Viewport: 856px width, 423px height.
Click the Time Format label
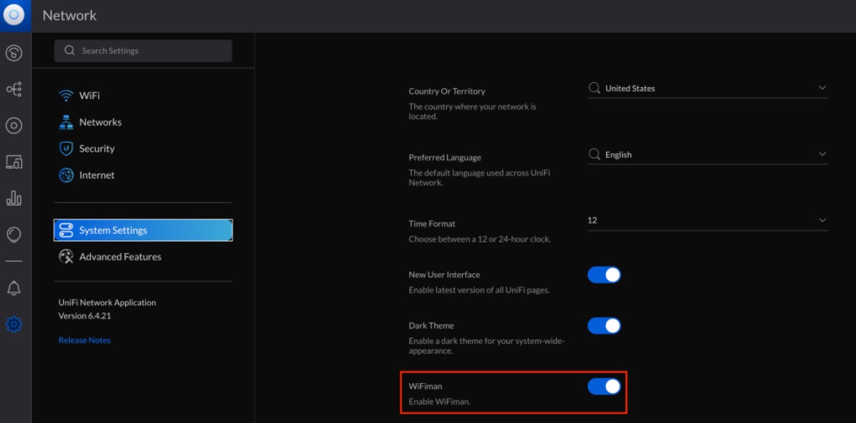tap(432, 224)
